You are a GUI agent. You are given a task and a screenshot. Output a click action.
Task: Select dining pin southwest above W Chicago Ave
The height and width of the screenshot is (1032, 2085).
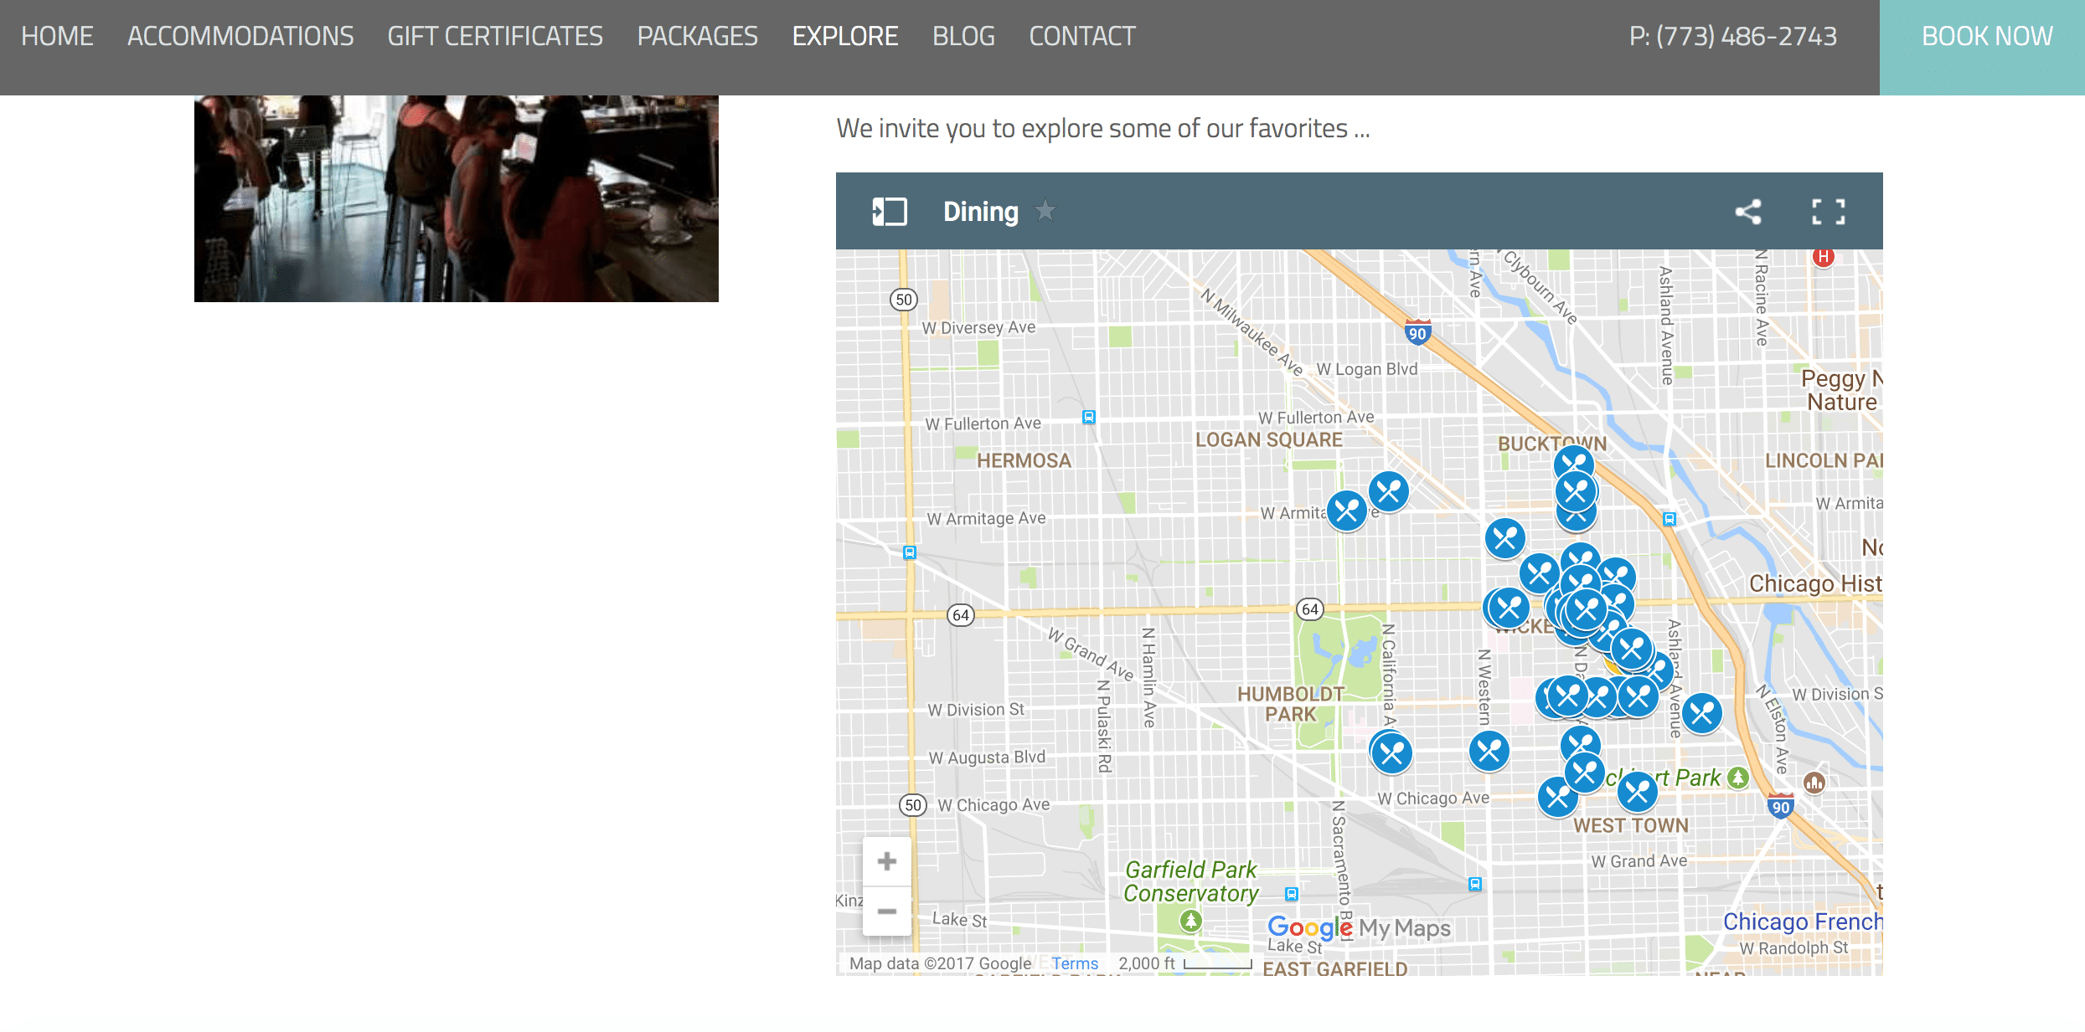click(x=1556, y=798)
